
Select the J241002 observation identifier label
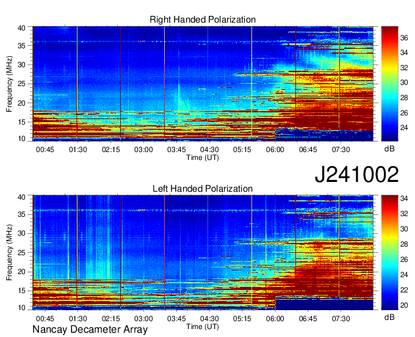[356, 175]
